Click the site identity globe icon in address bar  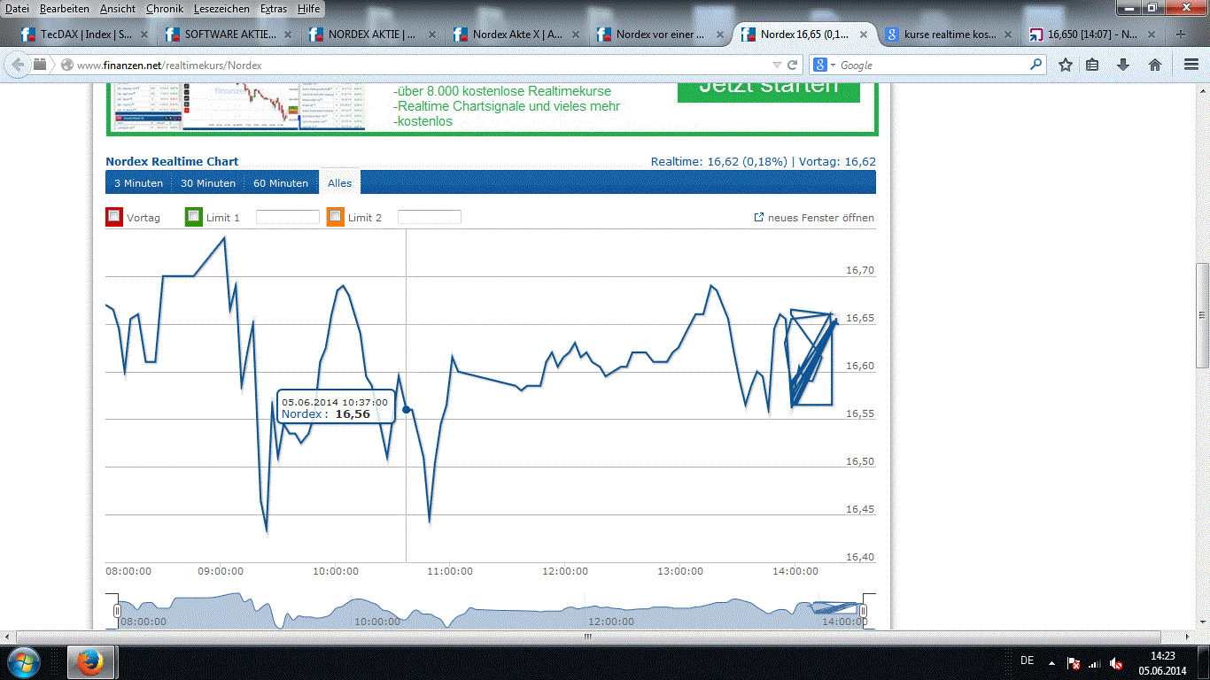[66, 65]
